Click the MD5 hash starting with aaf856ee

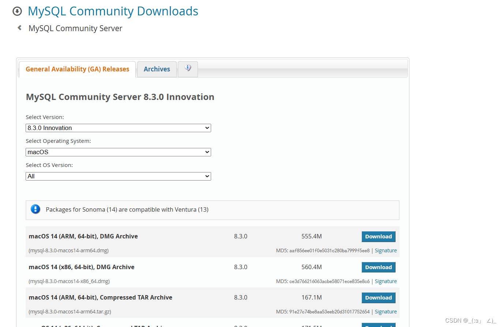[329, 251]
